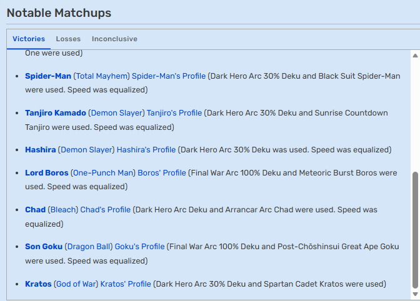This screenshot has height=301, width=420.
Task: Click the Notable Matchups heading
Action: pyautogui.click(x=59, y=13)
